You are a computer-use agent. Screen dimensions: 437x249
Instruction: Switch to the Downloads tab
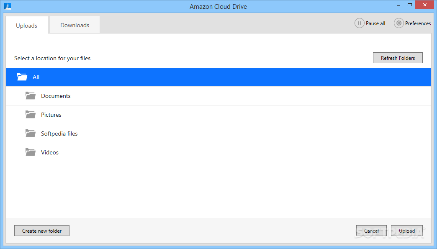pyautogui.click(x=75, y=25)
